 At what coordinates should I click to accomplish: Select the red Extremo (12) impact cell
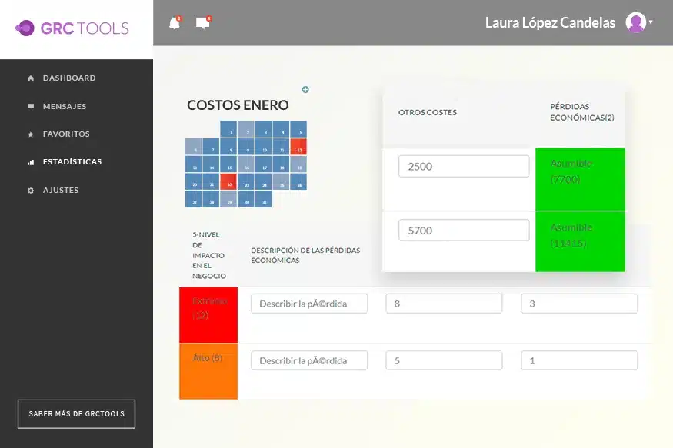pyautogui.click(x=208, y=314)
